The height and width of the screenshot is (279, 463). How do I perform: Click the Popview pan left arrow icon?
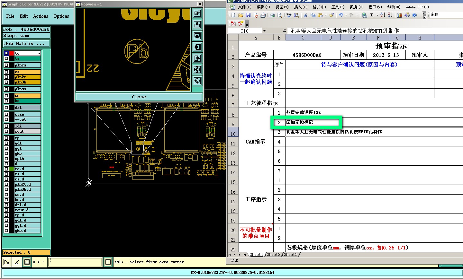(197, 47)
